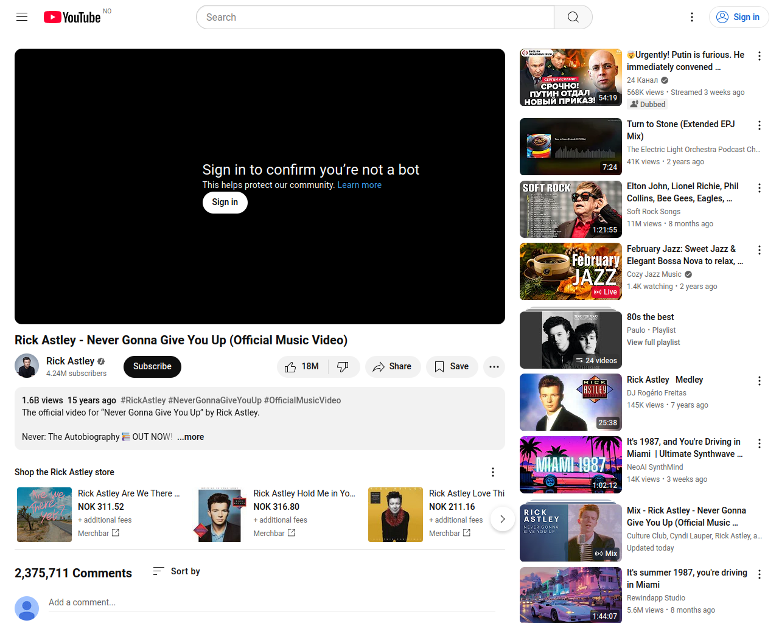Open Rick Astley Love This Christmas product title
Viewport: 779px width, 623px height.
tap(467, 493)
